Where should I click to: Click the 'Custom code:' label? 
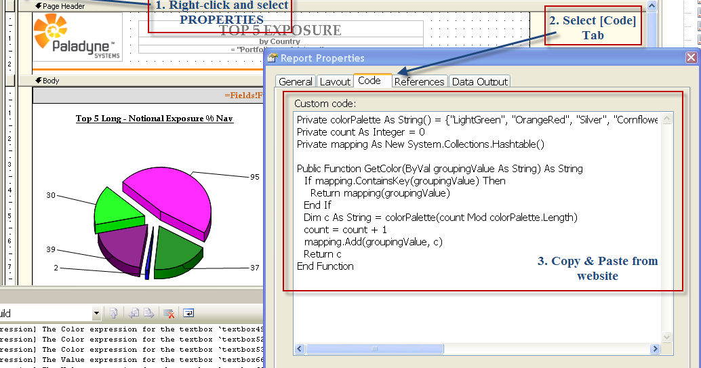pyautogui.click(x=325, y=103)
